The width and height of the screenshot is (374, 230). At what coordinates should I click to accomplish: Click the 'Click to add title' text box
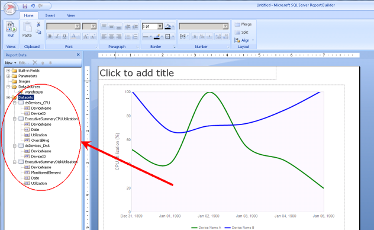coord(187,73)
